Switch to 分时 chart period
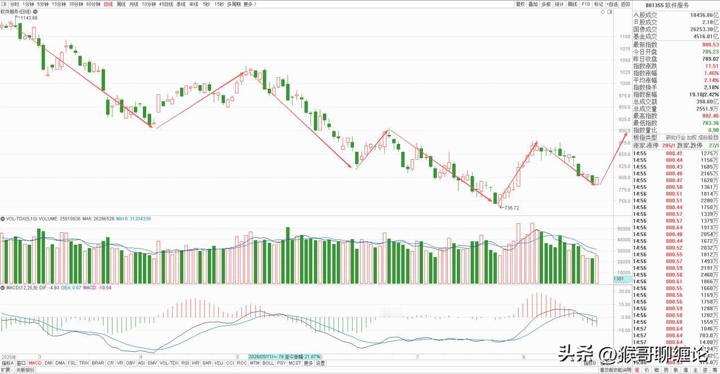The image size is (720, 374). [15, 4]
